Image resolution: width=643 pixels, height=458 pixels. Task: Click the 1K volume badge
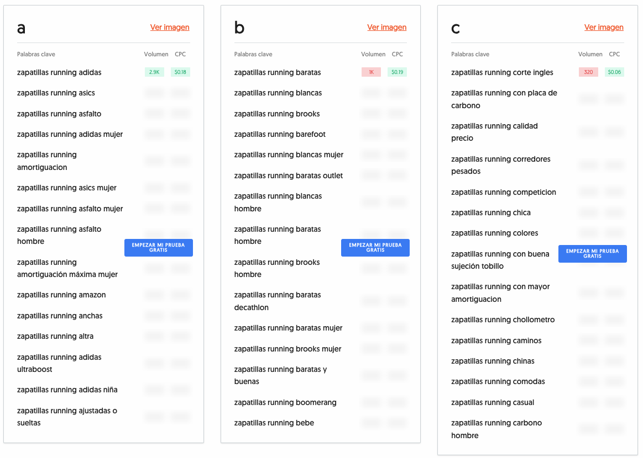371,72
